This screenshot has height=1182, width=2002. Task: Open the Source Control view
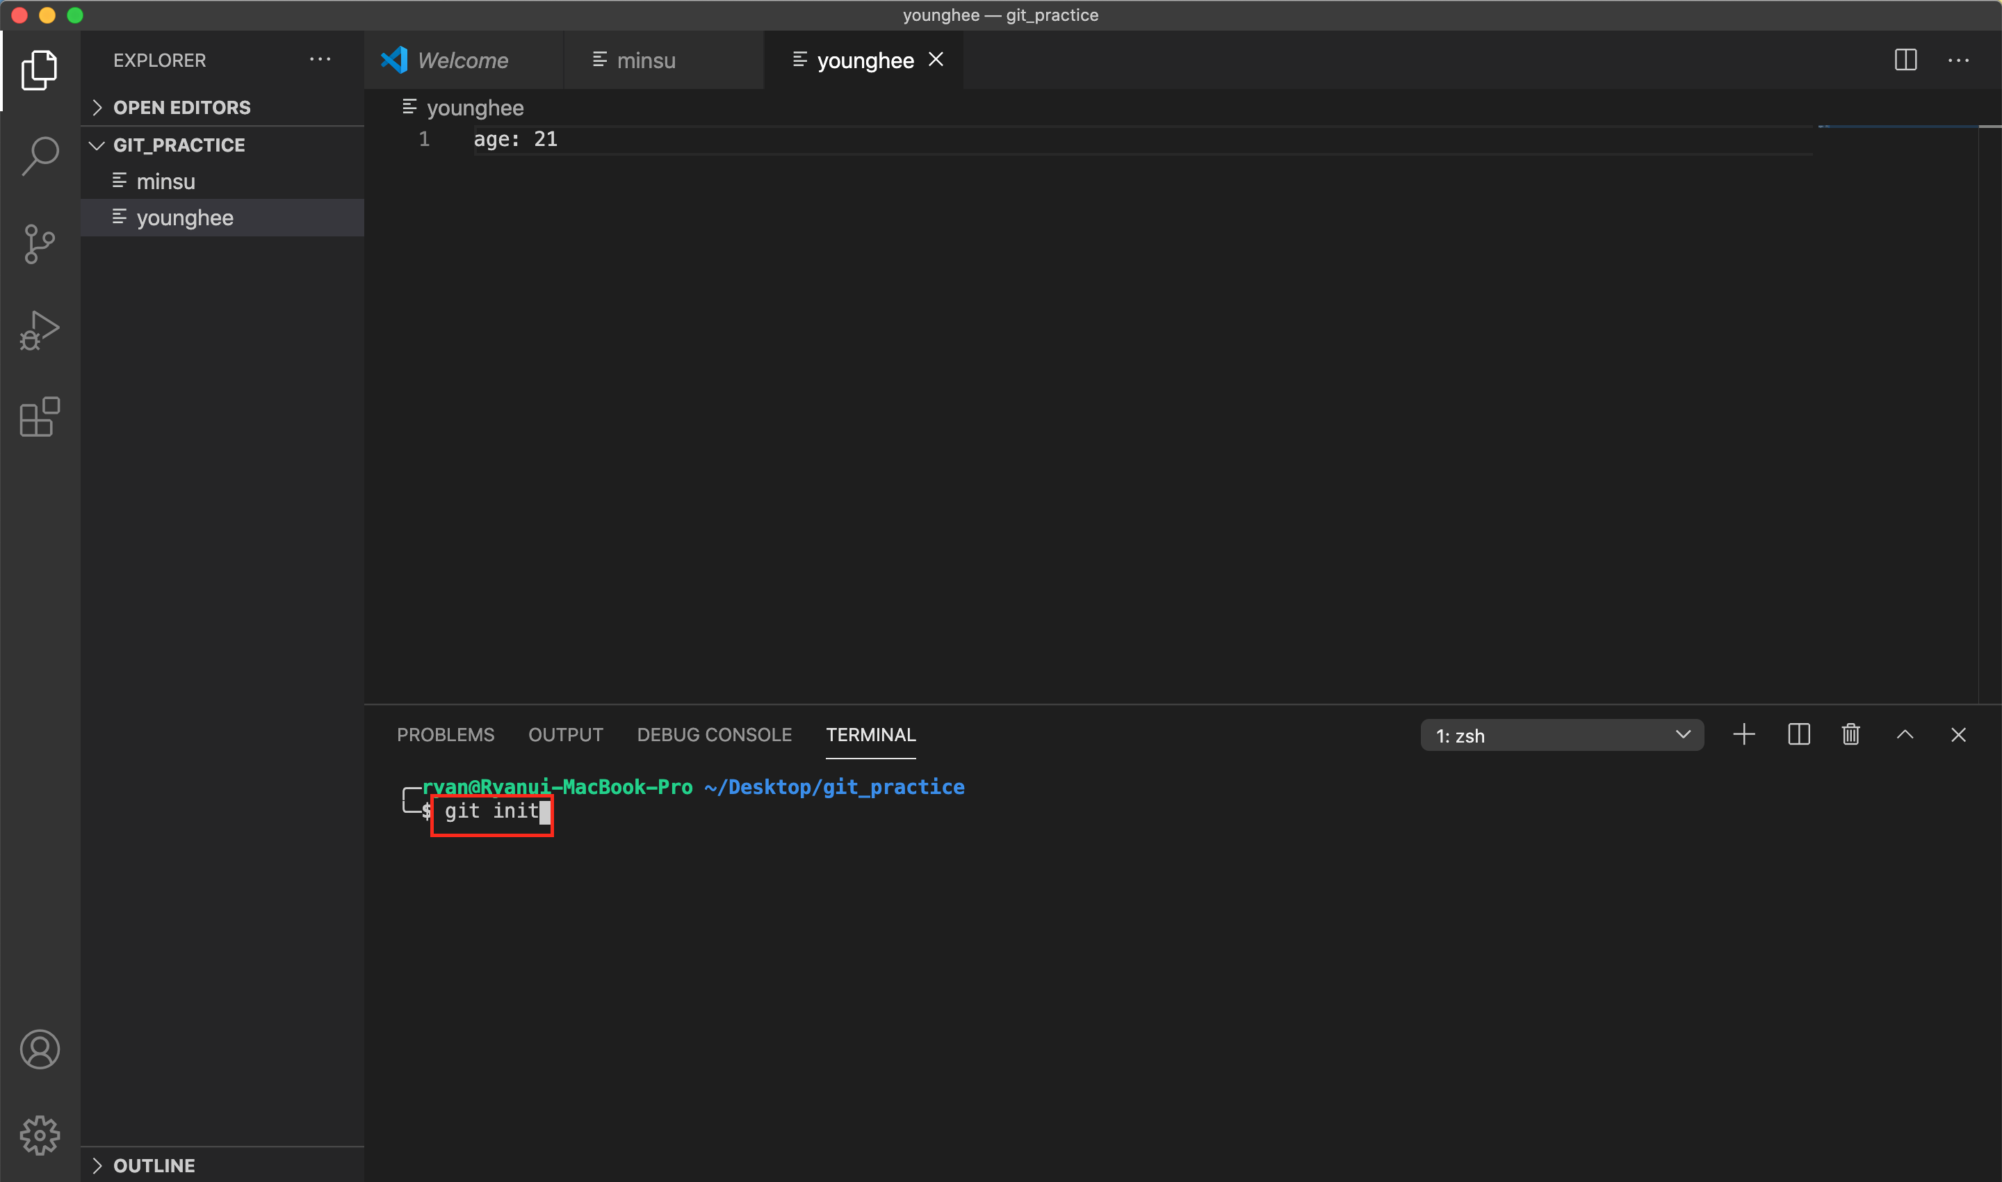click(40, 244)
